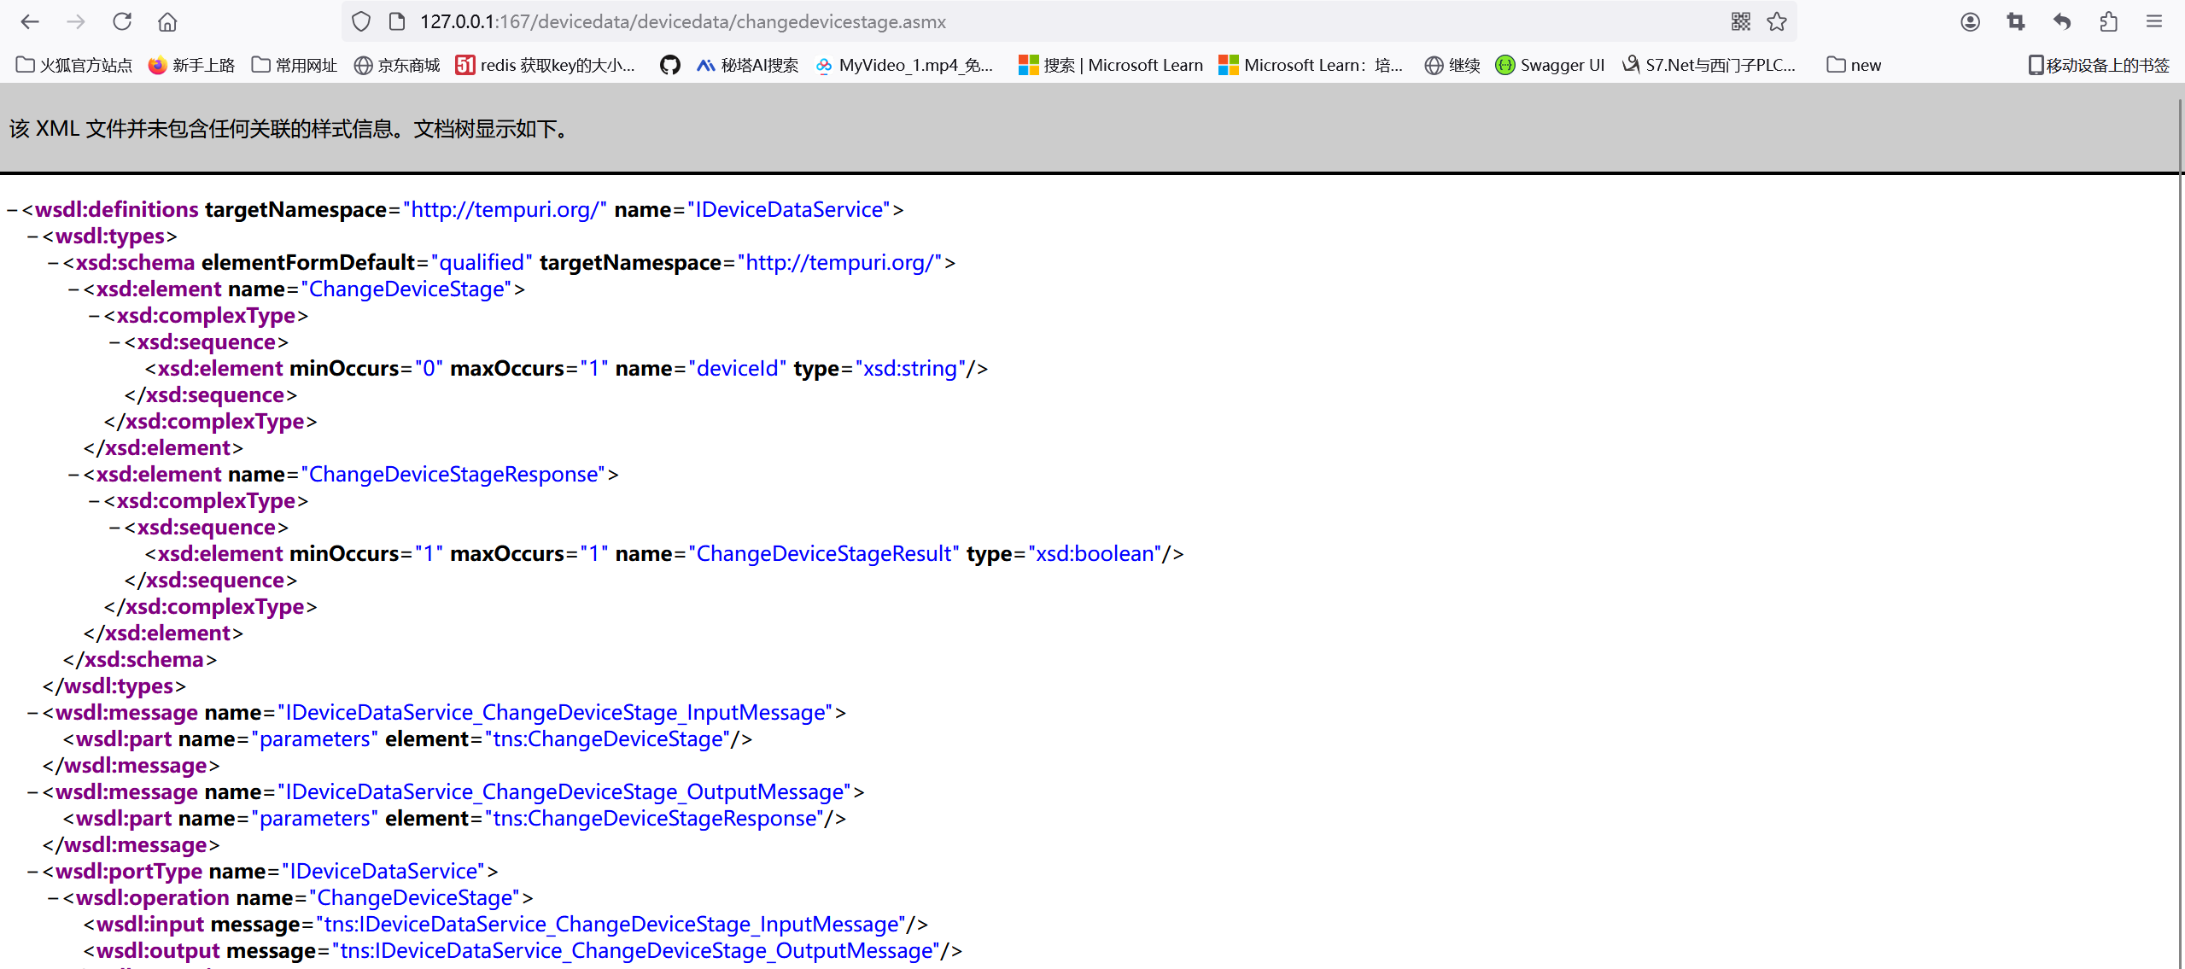The height and width of the screenshot is (969, 2185).
Task: Open the MyVideo_1.mp4 bookmark
Action: (x=904, y=65)
